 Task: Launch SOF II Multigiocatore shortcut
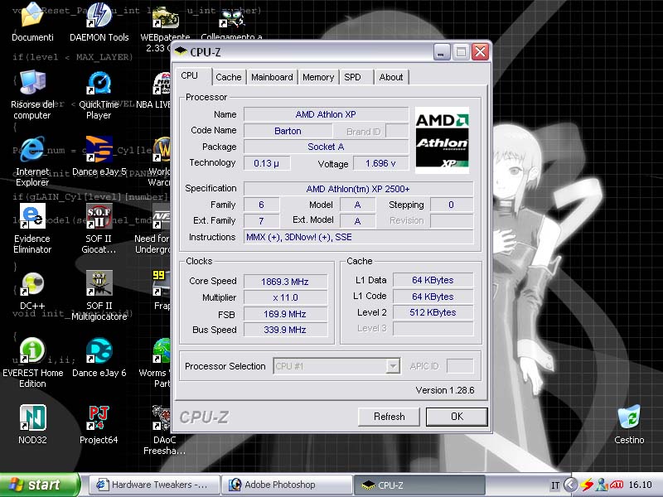point(99,282)
